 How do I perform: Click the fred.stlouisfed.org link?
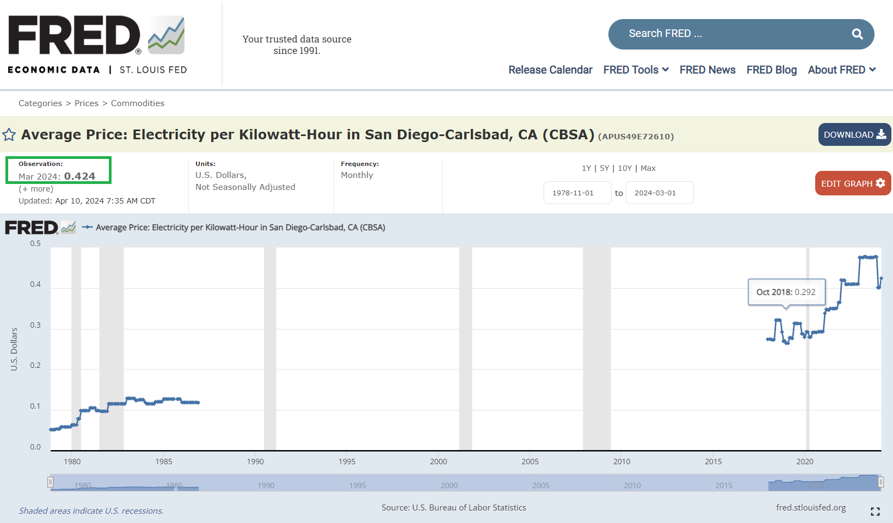tap(811, 507)
